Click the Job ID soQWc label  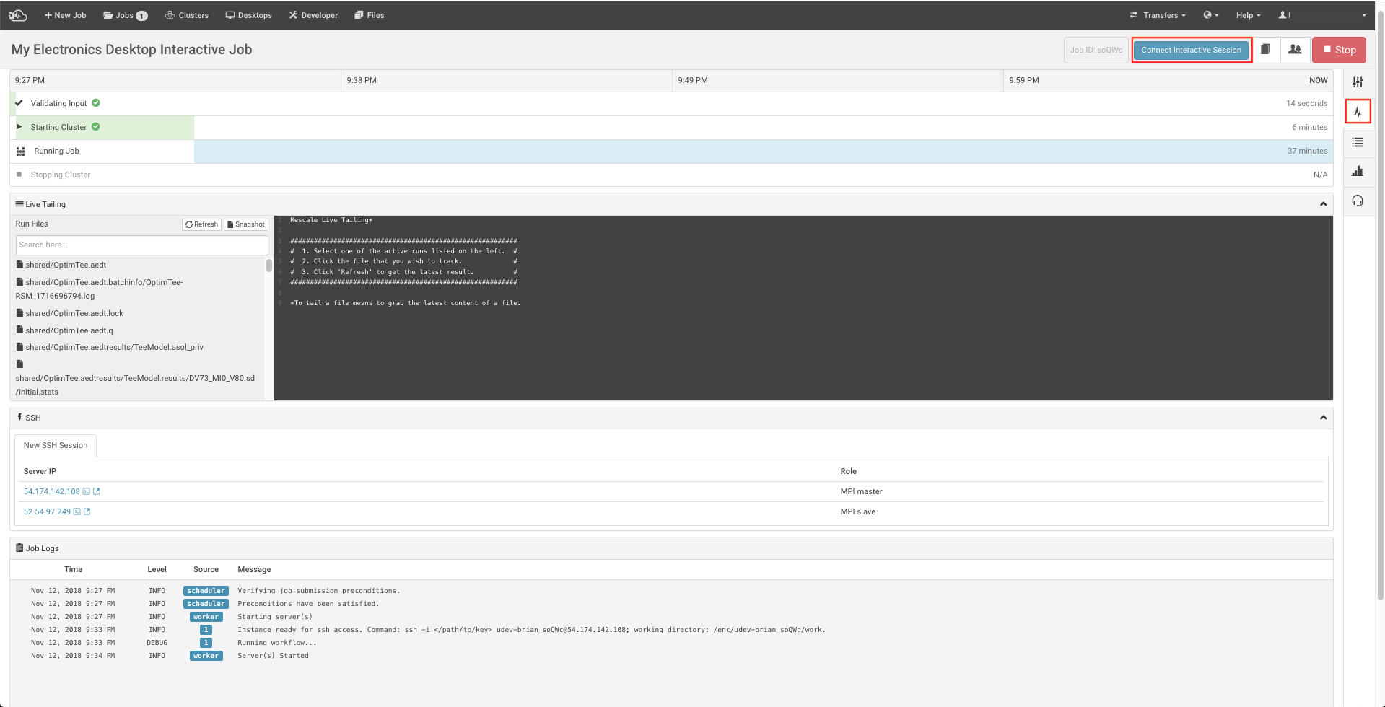[1096, 50]
